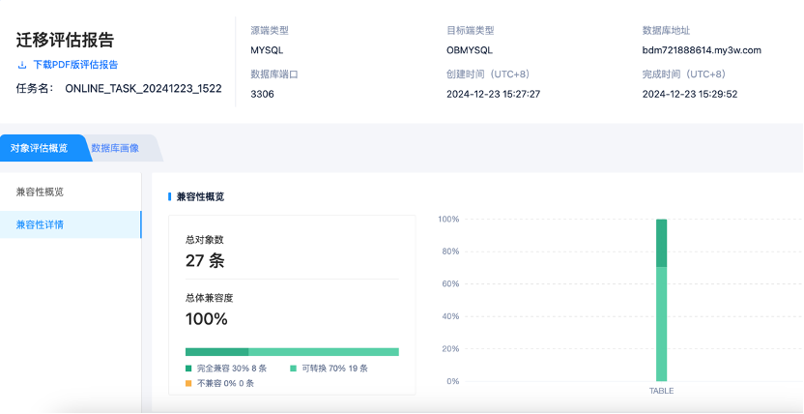The width and height of the screenshot is (804, 414).
Task: Click the 100% overall compatibility value
Action: coord(207,319)
